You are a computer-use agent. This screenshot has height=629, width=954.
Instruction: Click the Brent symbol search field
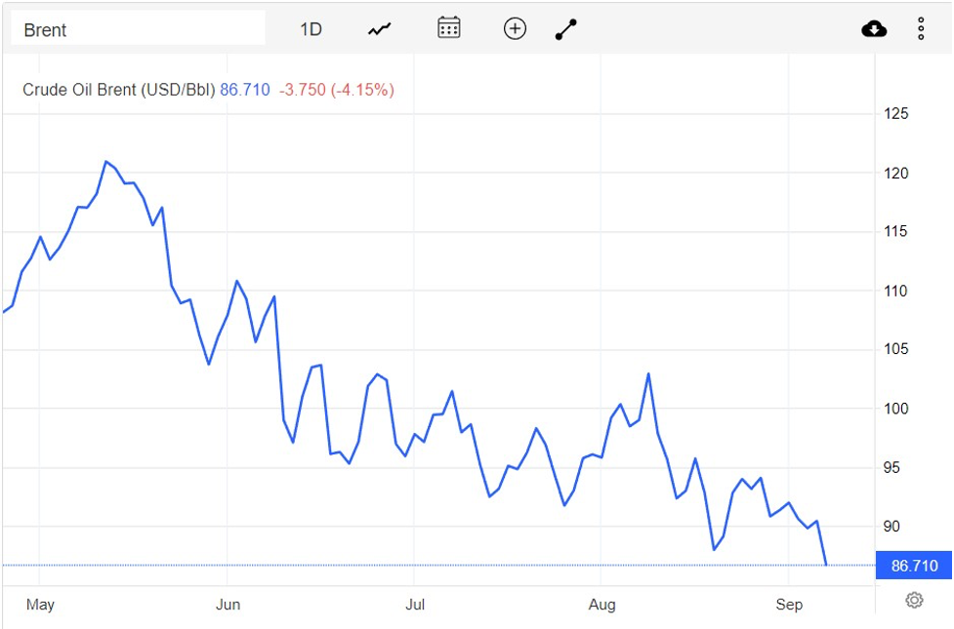pyautogui.click(x=138, y=29)
